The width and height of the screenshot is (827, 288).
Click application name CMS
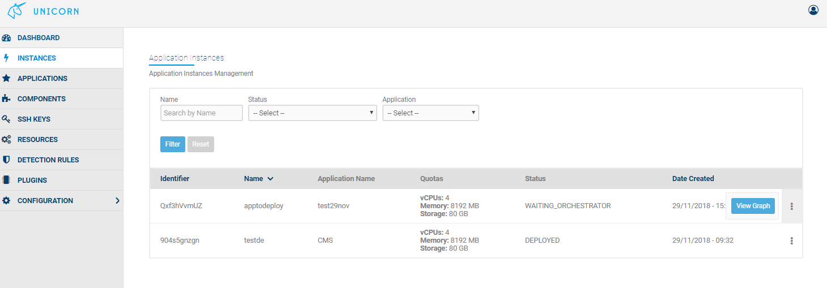point(325,240)
